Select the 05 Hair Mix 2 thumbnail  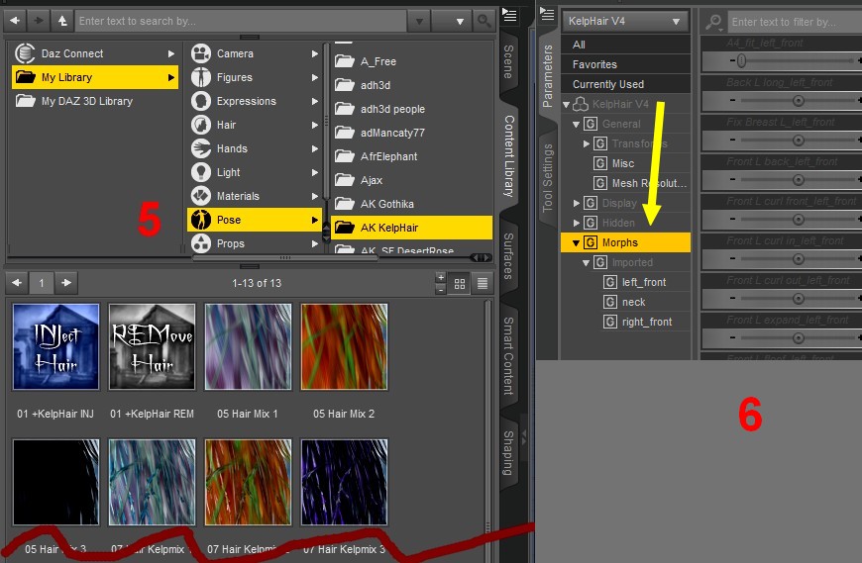click(344, 346)
